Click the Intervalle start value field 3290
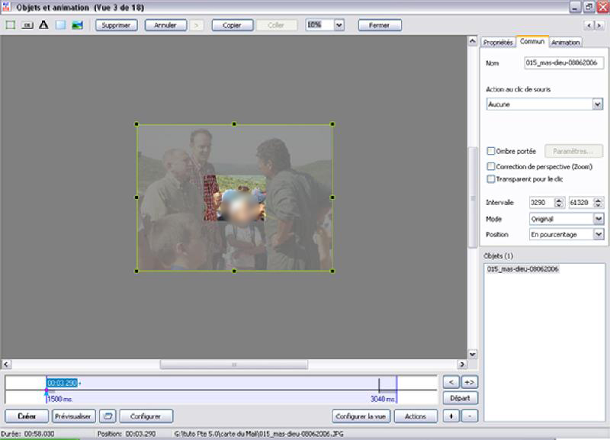This screenshot has height=440, width=610. pos(542,202)
